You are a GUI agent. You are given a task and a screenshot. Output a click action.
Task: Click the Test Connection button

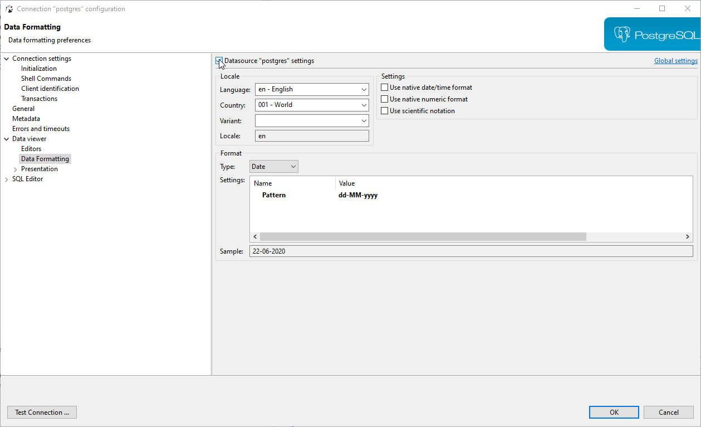click(x=42, y=412)
